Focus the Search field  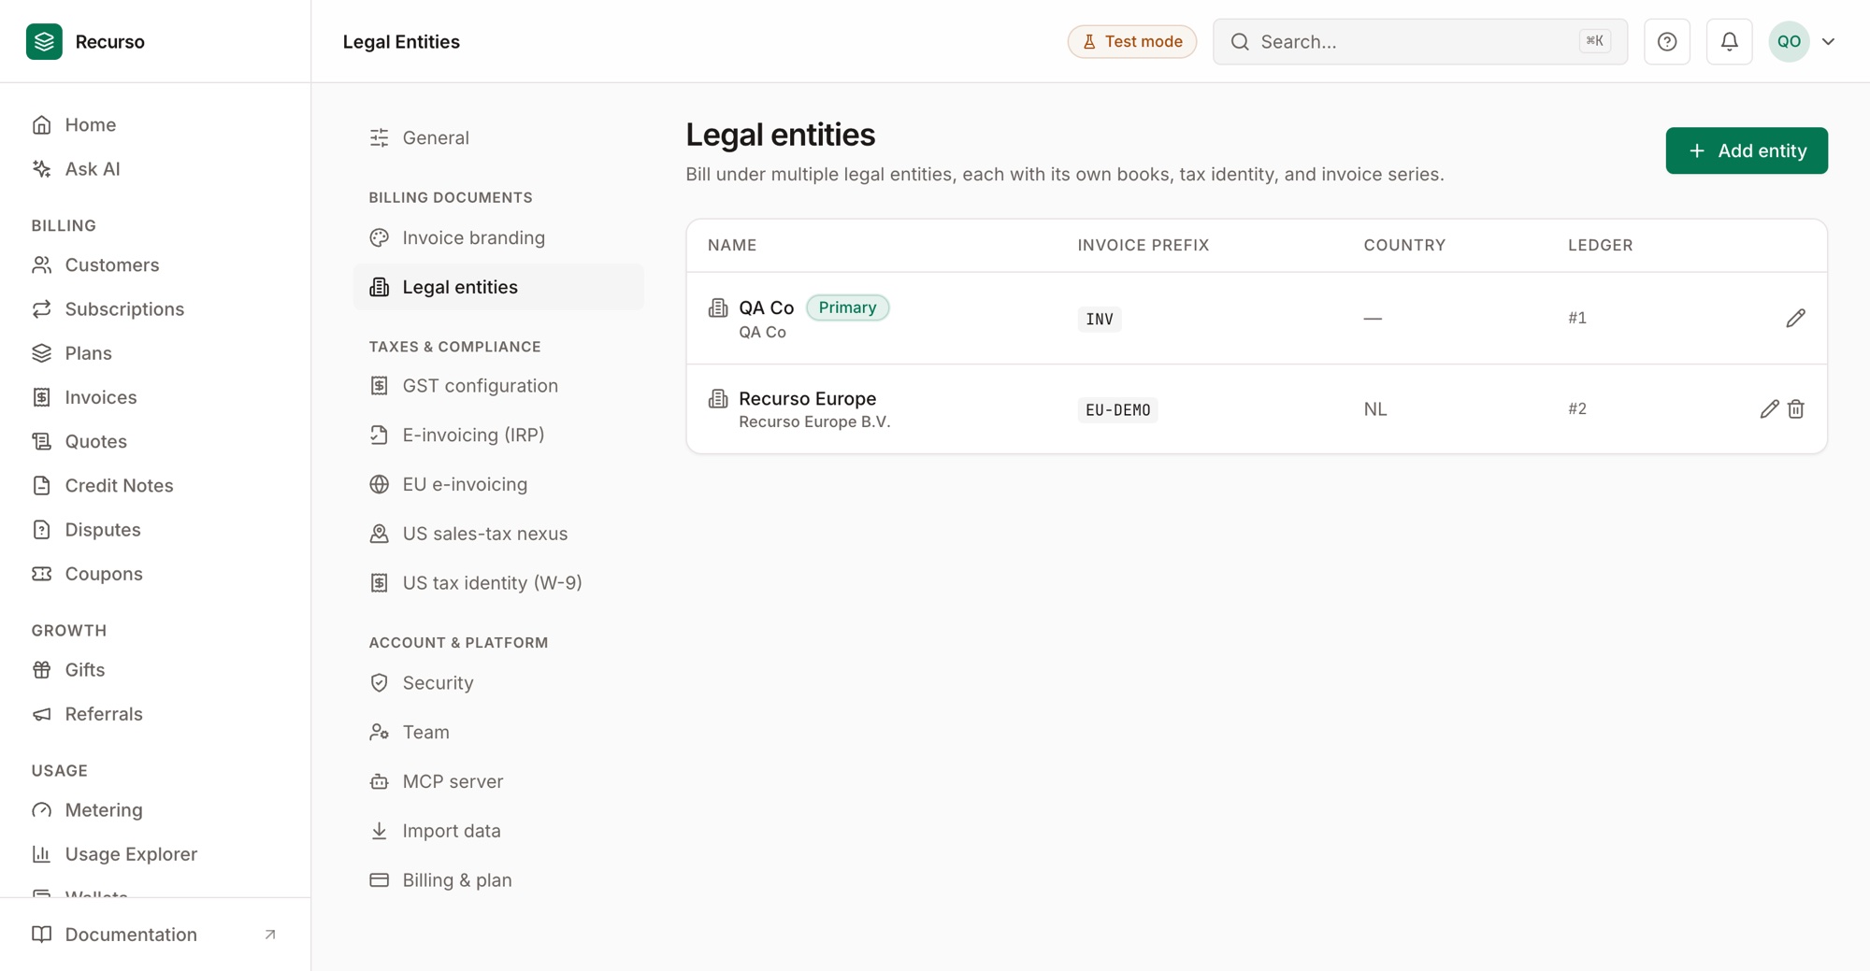[x=1419, y=41]
